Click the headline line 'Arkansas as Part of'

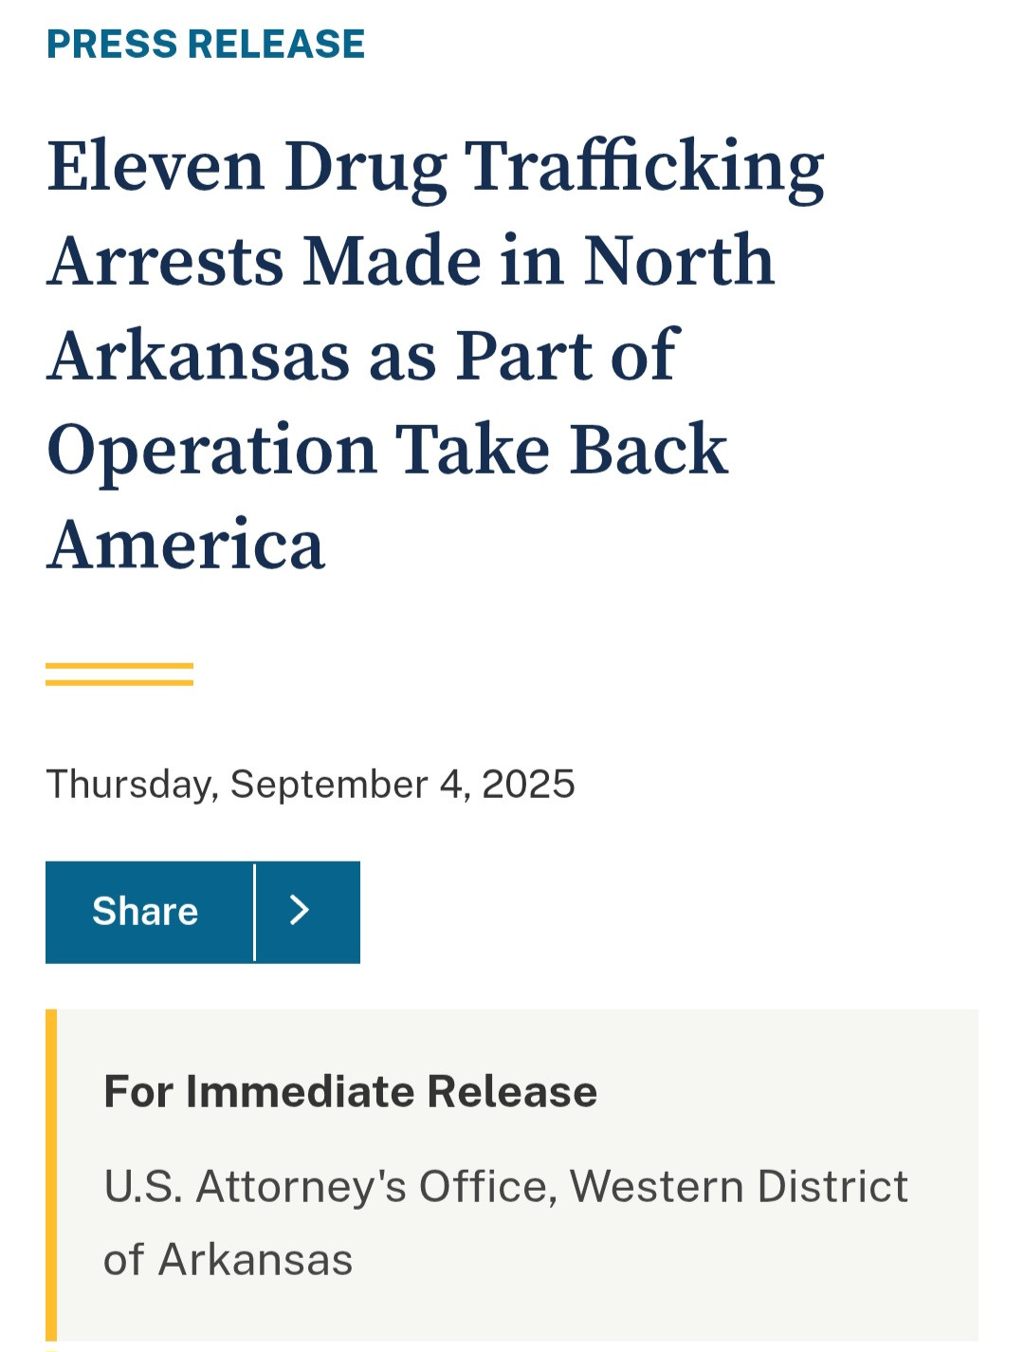363,357
